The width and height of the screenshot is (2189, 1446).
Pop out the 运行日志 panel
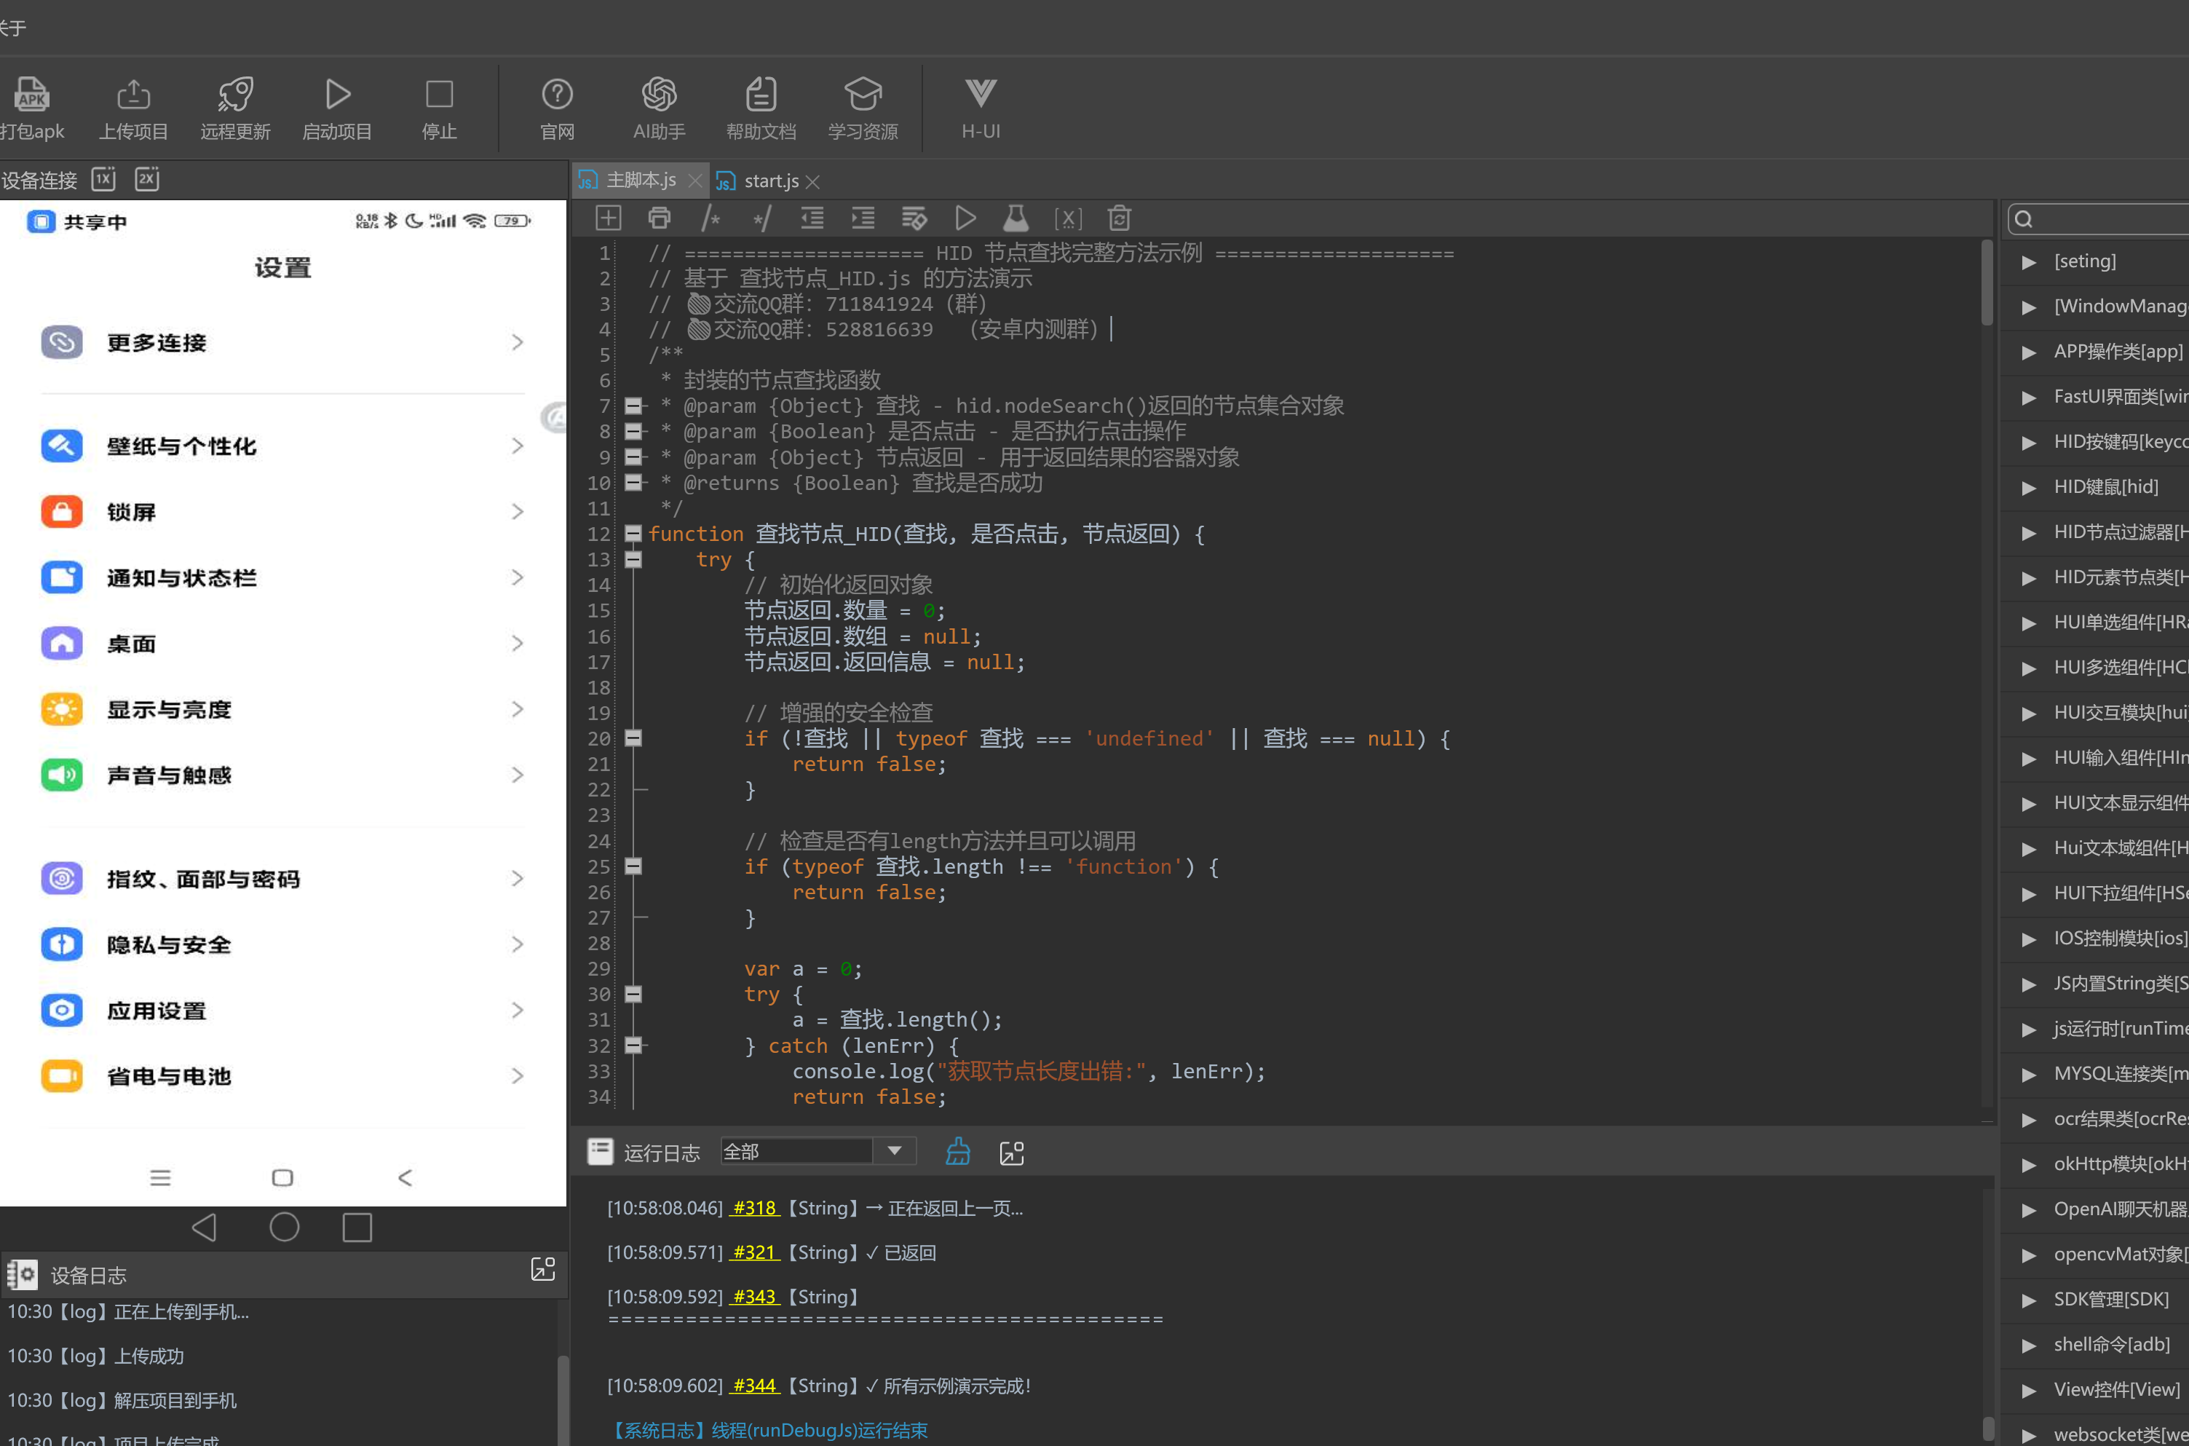(x=1013, y=1153)
